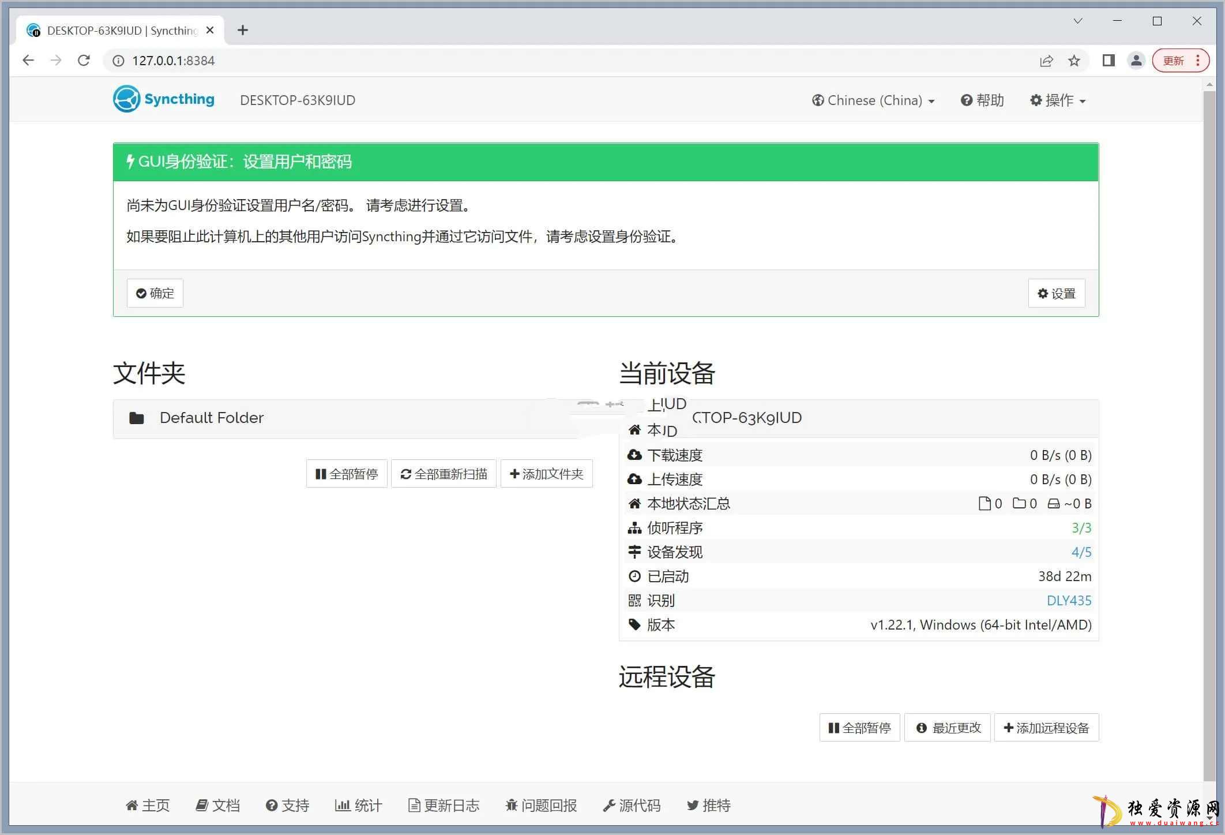Screen dimensions: 1225x835
Task: Open the 更新日志 changelog footer link
Action: pos(444,806)
